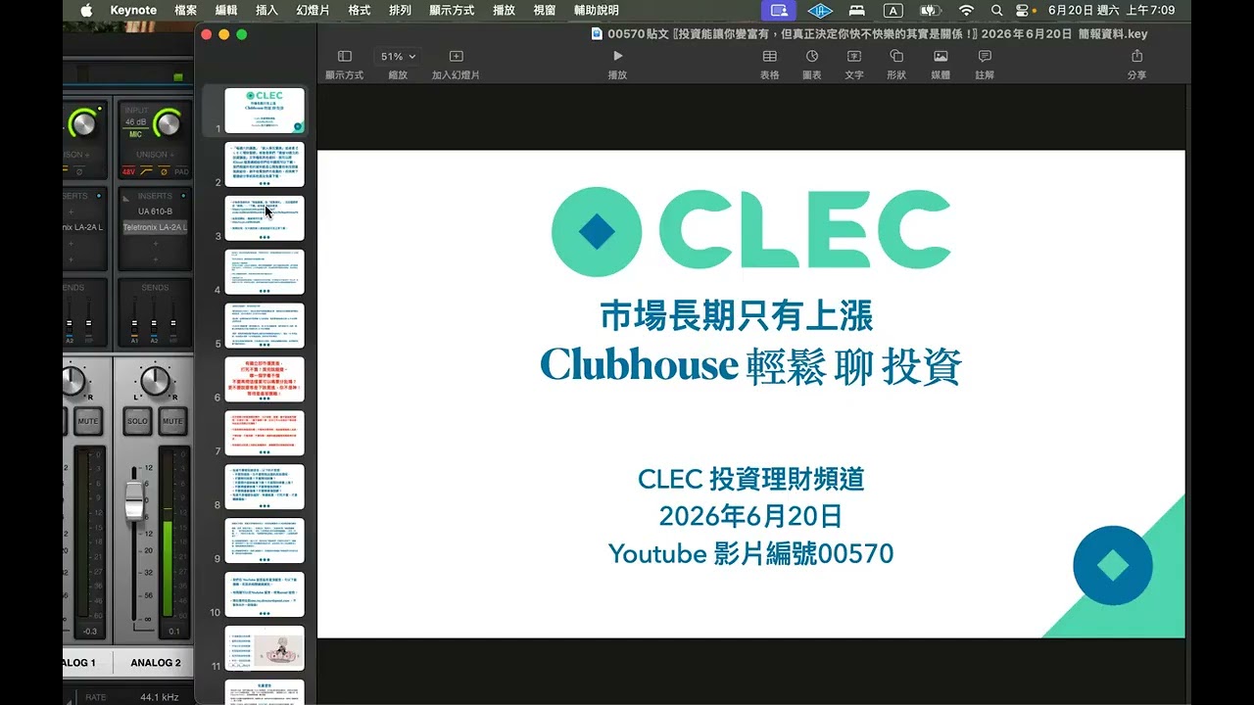The width and height of the screenshot is (1254, 705).
Task: Insert a table with the 表格 icon
Action: click(x=770, y=57)
